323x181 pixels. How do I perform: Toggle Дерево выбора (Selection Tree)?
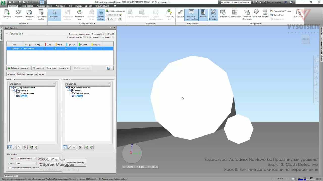(101, 15)
